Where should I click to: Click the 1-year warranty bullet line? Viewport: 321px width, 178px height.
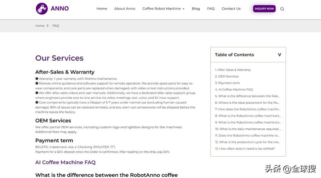click(76, 78)
